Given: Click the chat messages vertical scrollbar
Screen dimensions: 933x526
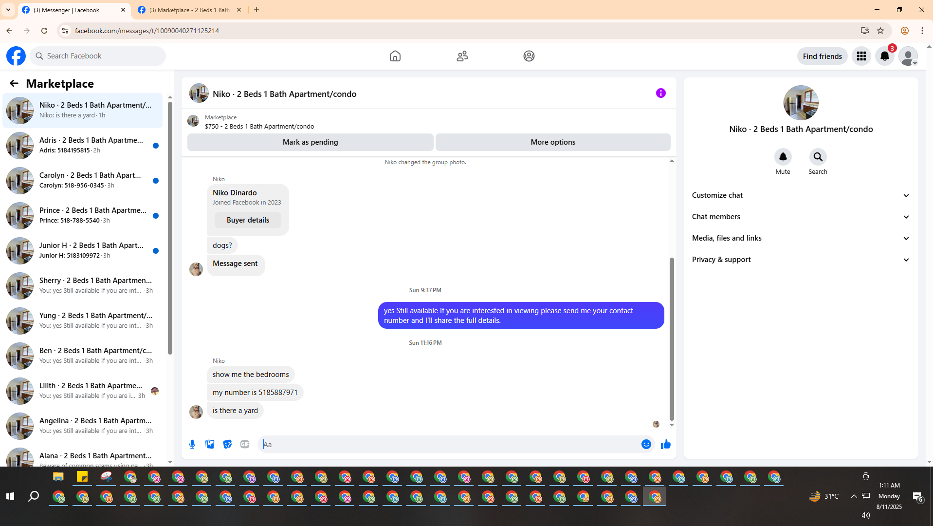Looking at the screenshot, I should tap(672, 339).
